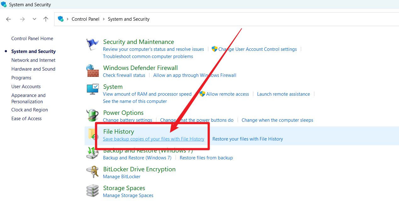This screenshot has height=203, width=399.
Task: Click the Forward navigation arrow
Action: 22,19
